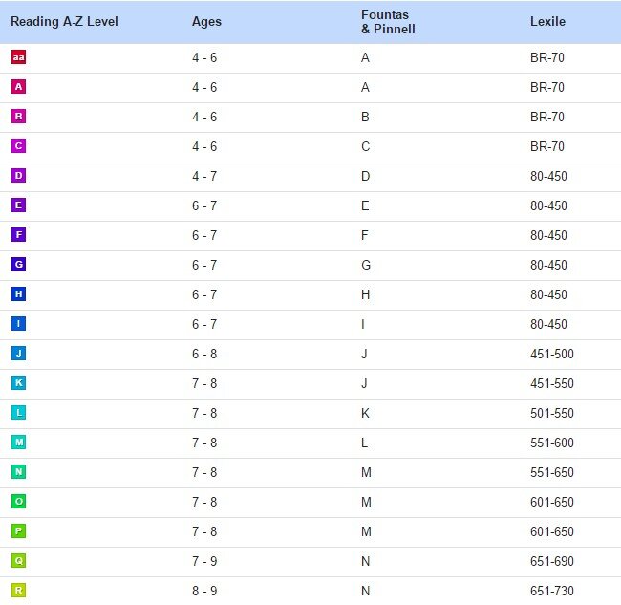This screenshot has width=621, height=605.
Task: Select the '651-690' Lexile value
Action: [x=552, y=561]
